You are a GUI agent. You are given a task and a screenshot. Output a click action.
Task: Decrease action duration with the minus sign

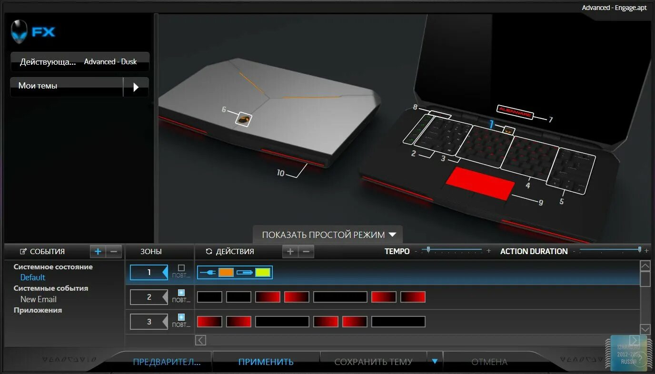coord(574,251)
